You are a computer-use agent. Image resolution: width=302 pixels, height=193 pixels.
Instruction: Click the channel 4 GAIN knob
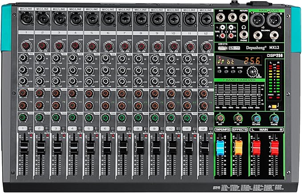click(75, 46)
